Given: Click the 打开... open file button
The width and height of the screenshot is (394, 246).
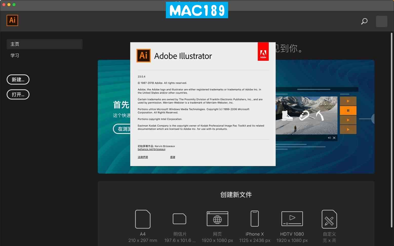Looking at the screenshot, I should tap(18, 94).
